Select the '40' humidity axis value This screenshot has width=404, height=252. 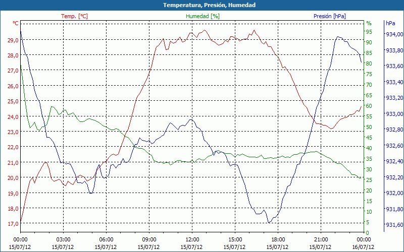tap(369, 148)
